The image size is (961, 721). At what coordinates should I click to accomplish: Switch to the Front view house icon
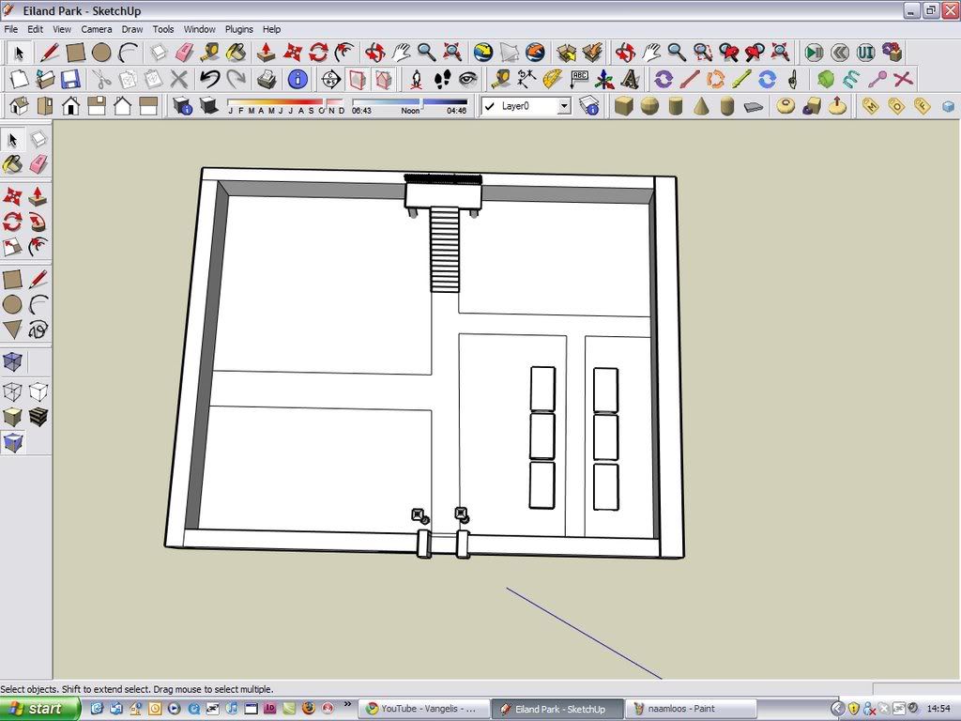point(71,106)
